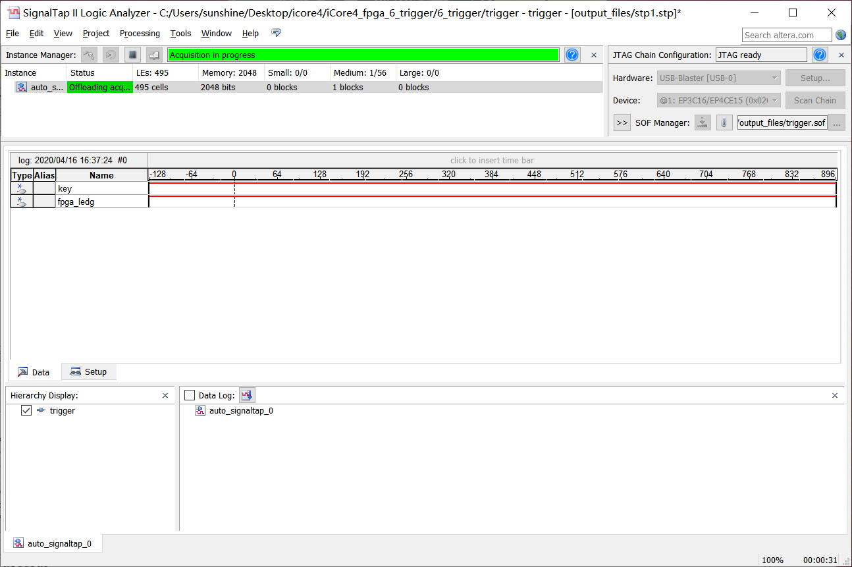Open JTAG Chain Configuration help icon
852x567 pixels.
820,55
